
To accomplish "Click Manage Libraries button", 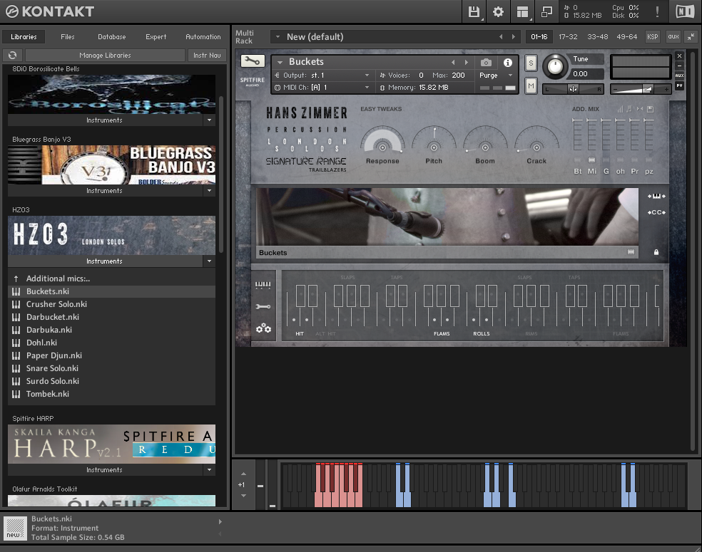I will click(105, 55).
